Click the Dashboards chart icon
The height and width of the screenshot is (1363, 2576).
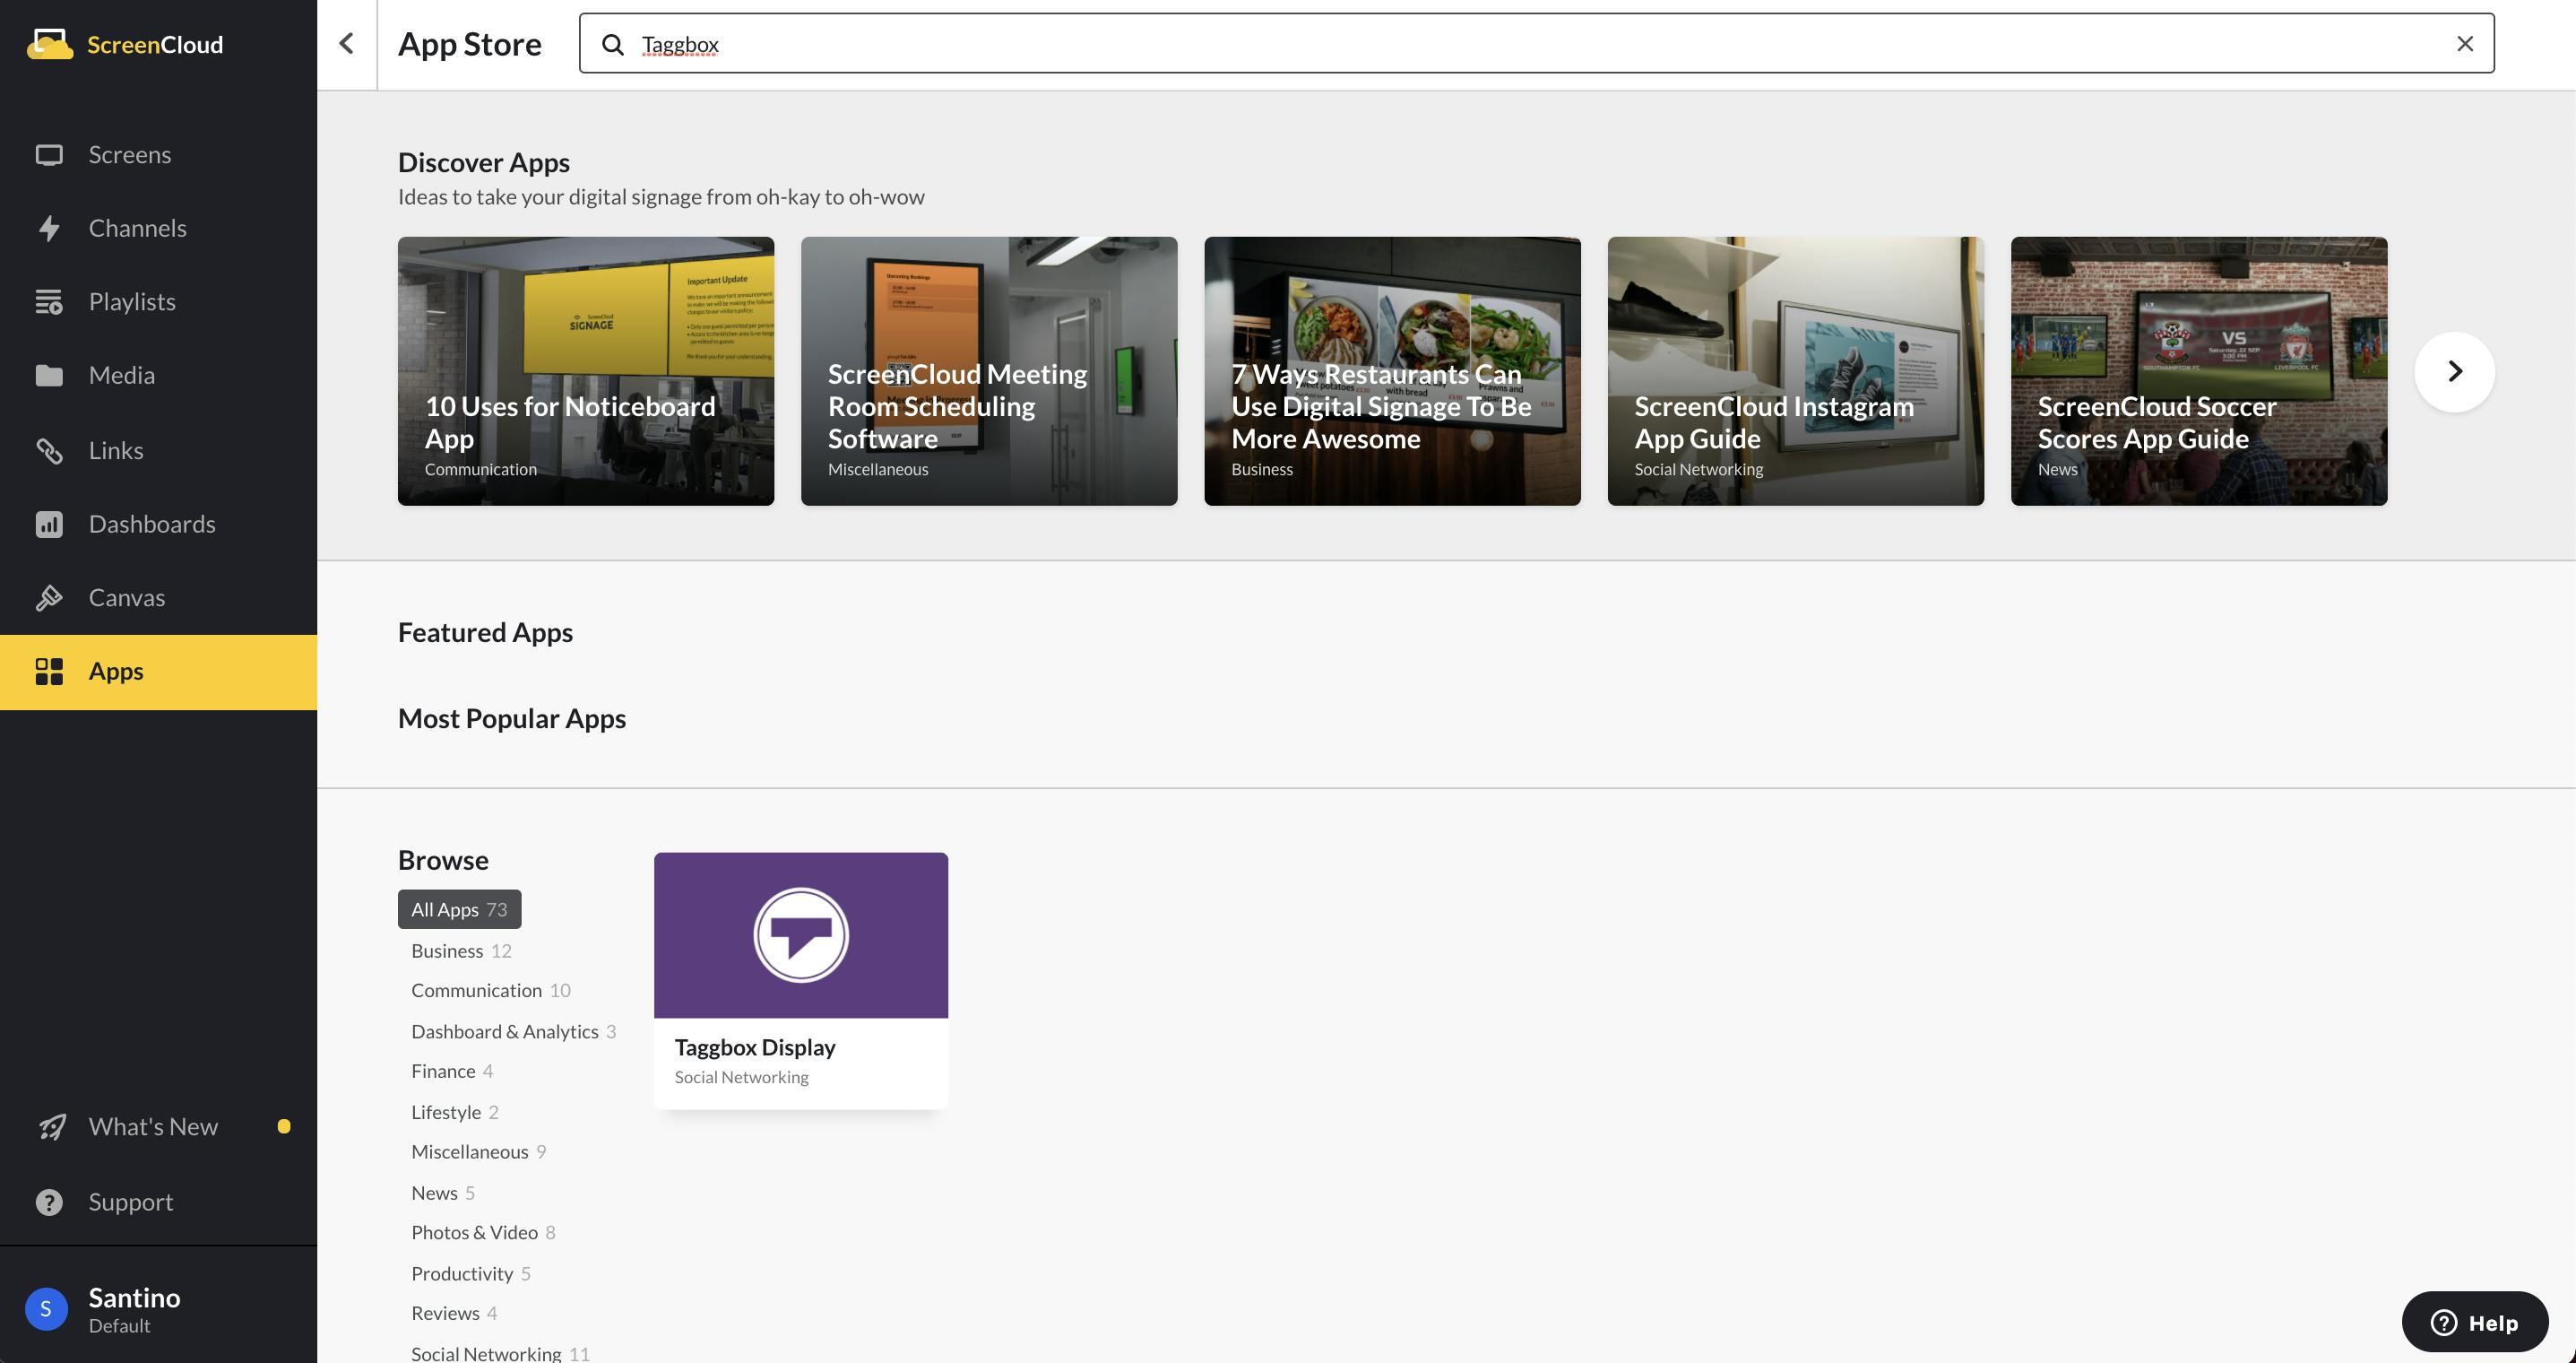[49, 525]
